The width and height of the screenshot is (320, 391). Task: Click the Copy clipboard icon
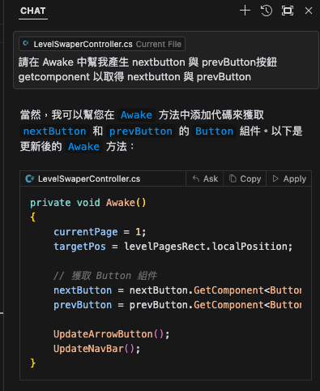(233, 178)
